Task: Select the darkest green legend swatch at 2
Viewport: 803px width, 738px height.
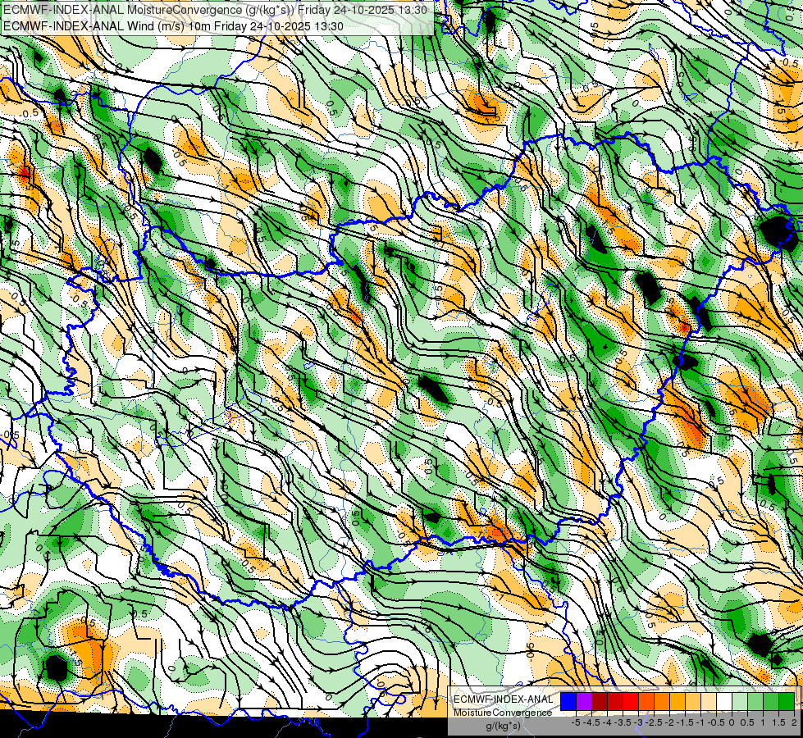Action: [787, 702]
